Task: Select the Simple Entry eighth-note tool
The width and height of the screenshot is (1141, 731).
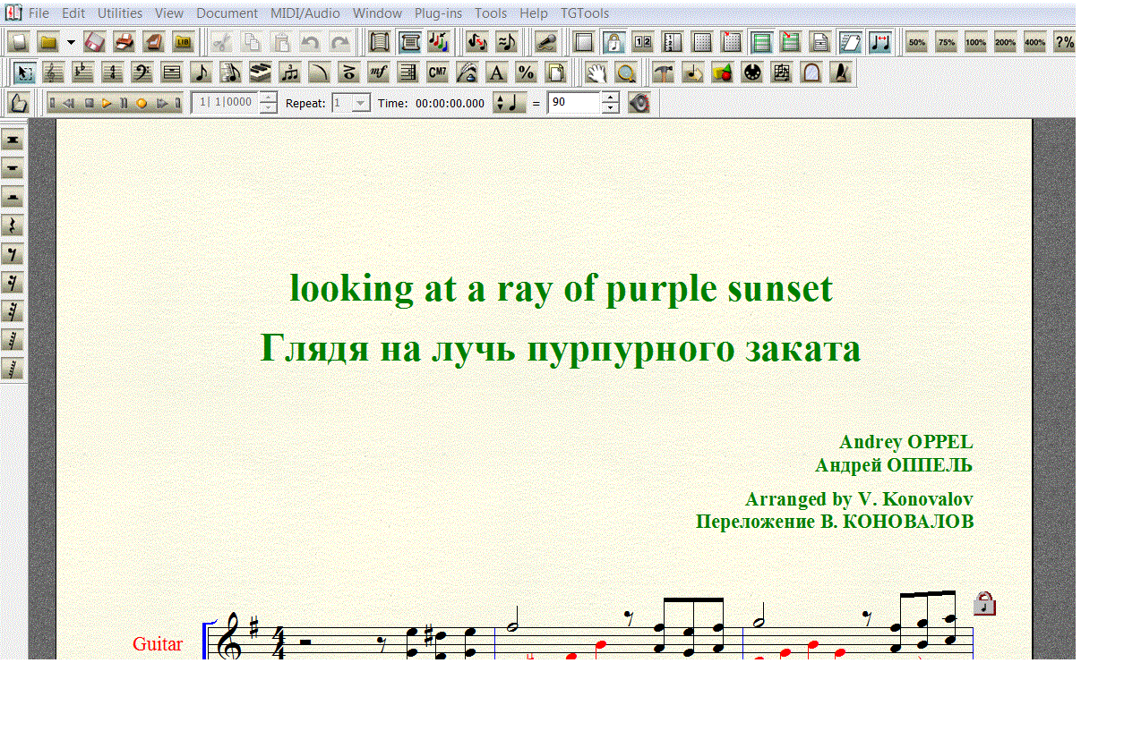Action: tap(202, 72)
